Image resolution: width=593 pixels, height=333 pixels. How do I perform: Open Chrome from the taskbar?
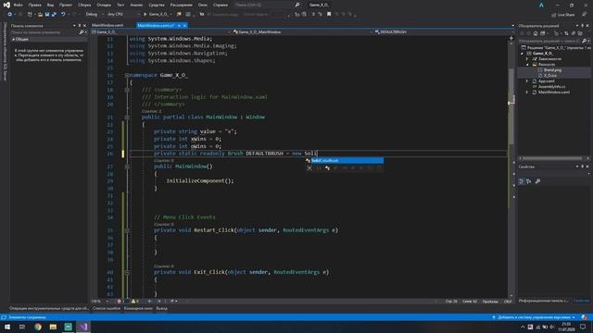38,327
